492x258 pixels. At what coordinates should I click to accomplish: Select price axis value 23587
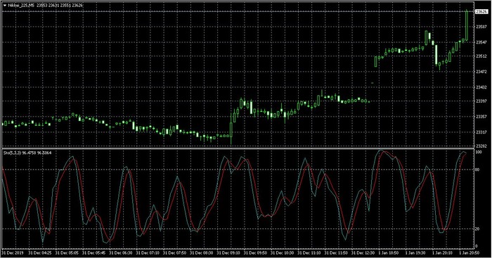[x=481, y=27]
